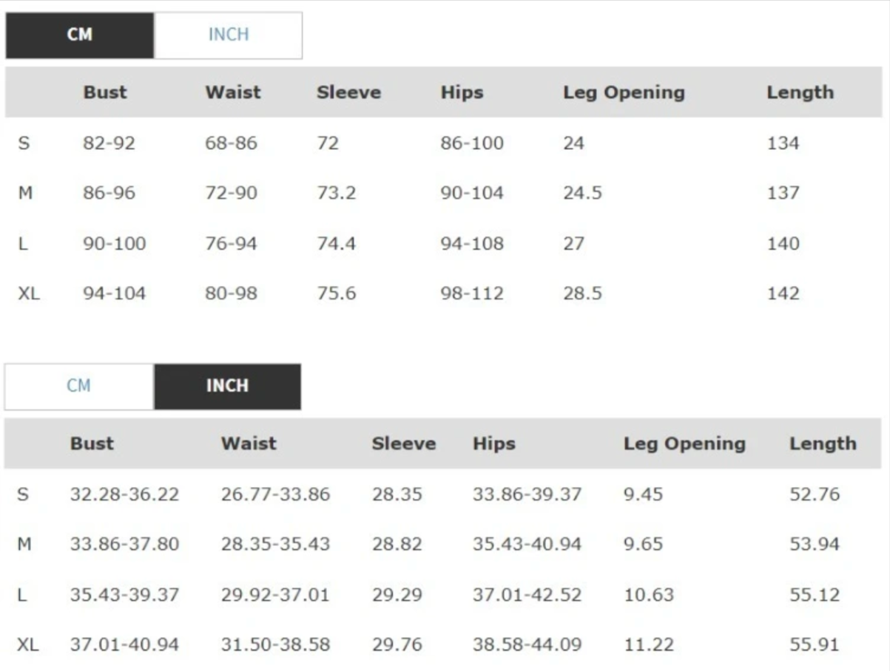This screenshot has width=890, height=671.
Task: Click Bust column header in the CM table
Action: click(105, 92)
